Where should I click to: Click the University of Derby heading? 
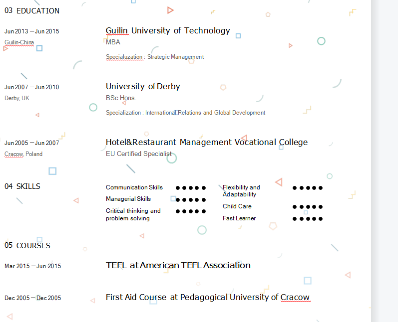point(143,87)
